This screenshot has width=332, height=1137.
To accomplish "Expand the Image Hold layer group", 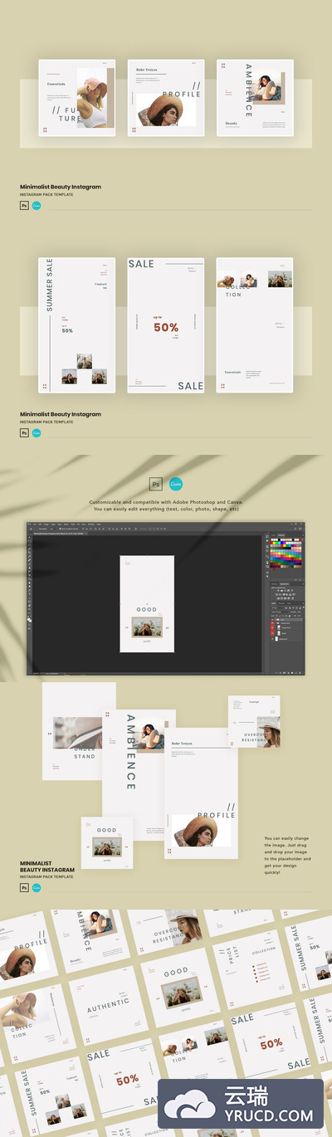I will (276, 623).
